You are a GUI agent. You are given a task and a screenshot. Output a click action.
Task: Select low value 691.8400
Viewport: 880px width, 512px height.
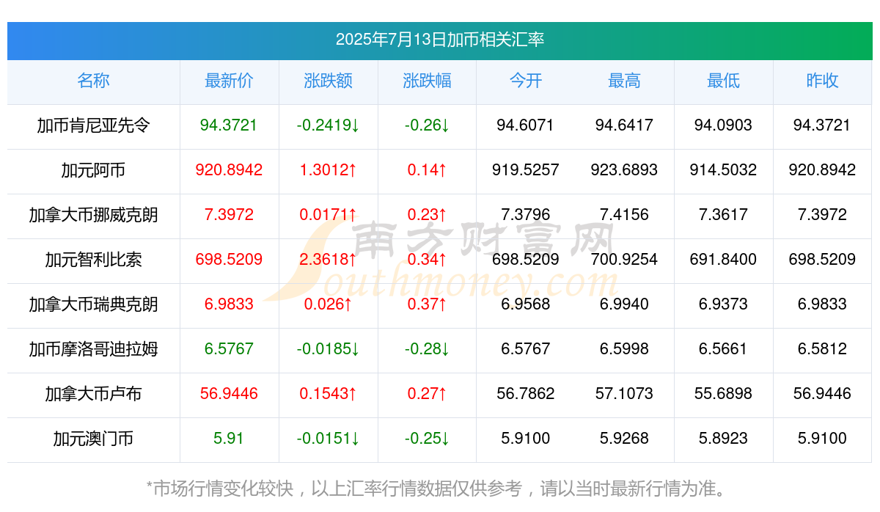pos(723,260)
